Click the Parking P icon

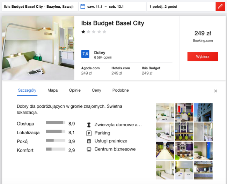point(89,133)
